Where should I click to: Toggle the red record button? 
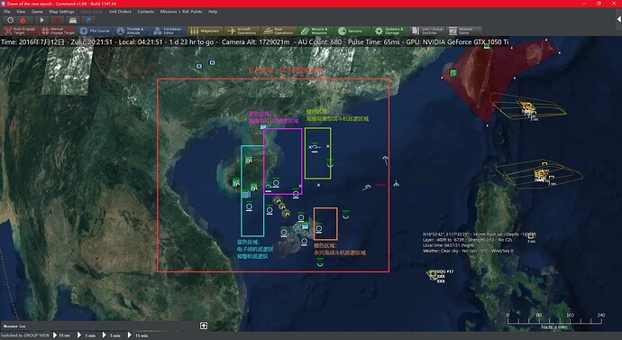pyautogui.click(x=57, y=20)
